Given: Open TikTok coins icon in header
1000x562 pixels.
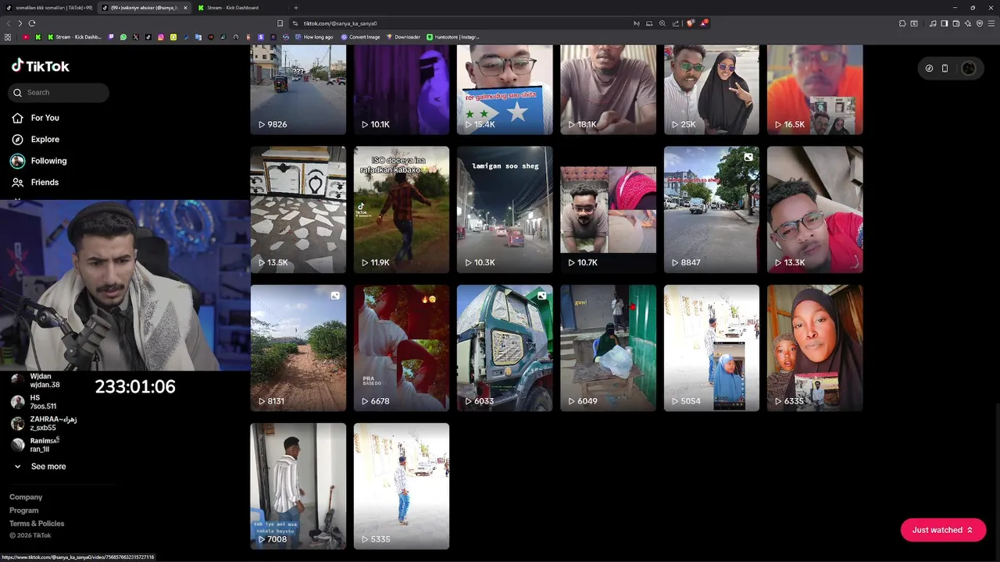Looking at the screenshot, I should tap(929, 68).
